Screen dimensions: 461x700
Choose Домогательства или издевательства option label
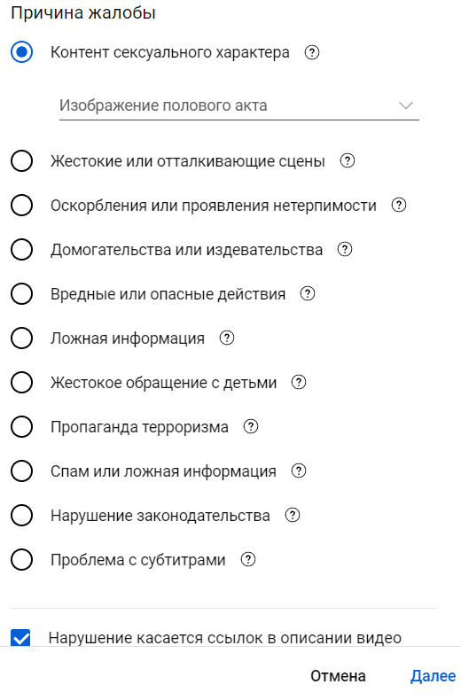coord(186,250)
